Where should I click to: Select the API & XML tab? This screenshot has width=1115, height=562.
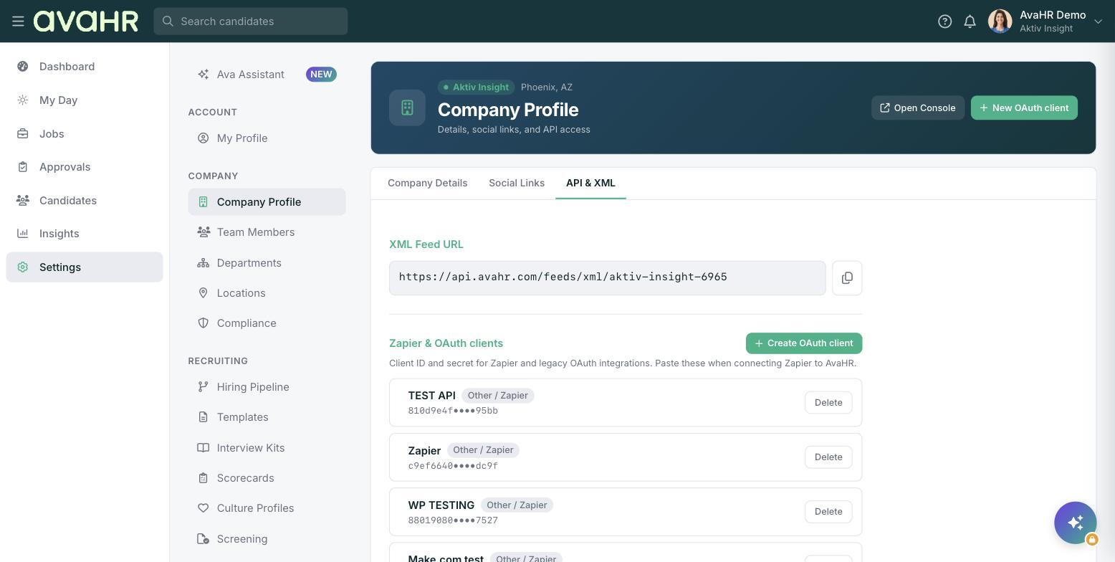pos(590,184)
